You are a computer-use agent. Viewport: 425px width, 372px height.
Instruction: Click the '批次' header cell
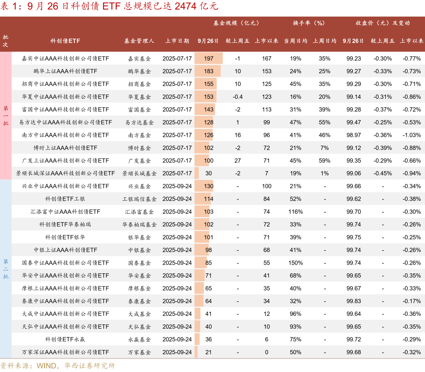click(6, 41)
